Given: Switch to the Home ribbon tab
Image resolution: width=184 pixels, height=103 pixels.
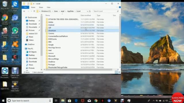Looking at the screenshot, I should click(x=33, y=7).
